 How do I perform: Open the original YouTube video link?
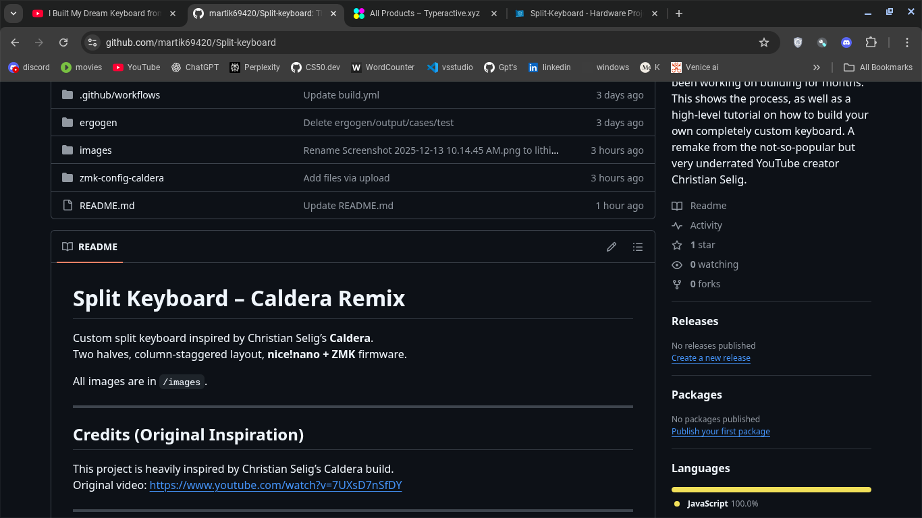[x=275, y=486]
